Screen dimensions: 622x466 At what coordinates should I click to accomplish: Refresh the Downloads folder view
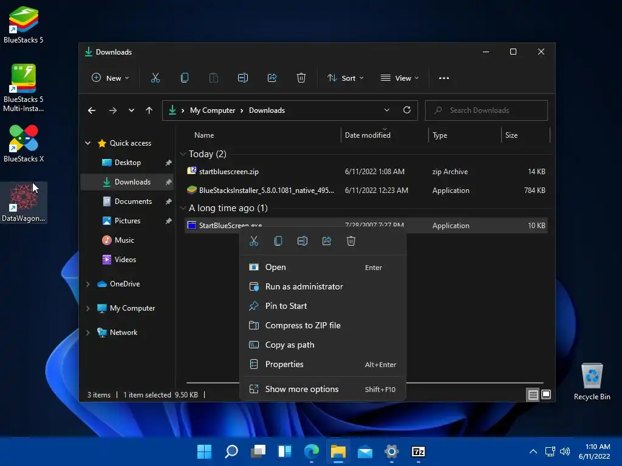[x=407, y=110]
